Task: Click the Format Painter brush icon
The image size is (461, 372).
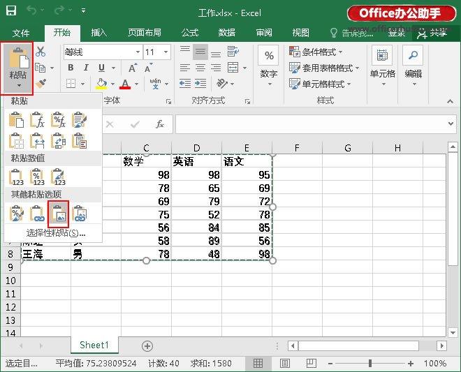Action: [41, 84]
